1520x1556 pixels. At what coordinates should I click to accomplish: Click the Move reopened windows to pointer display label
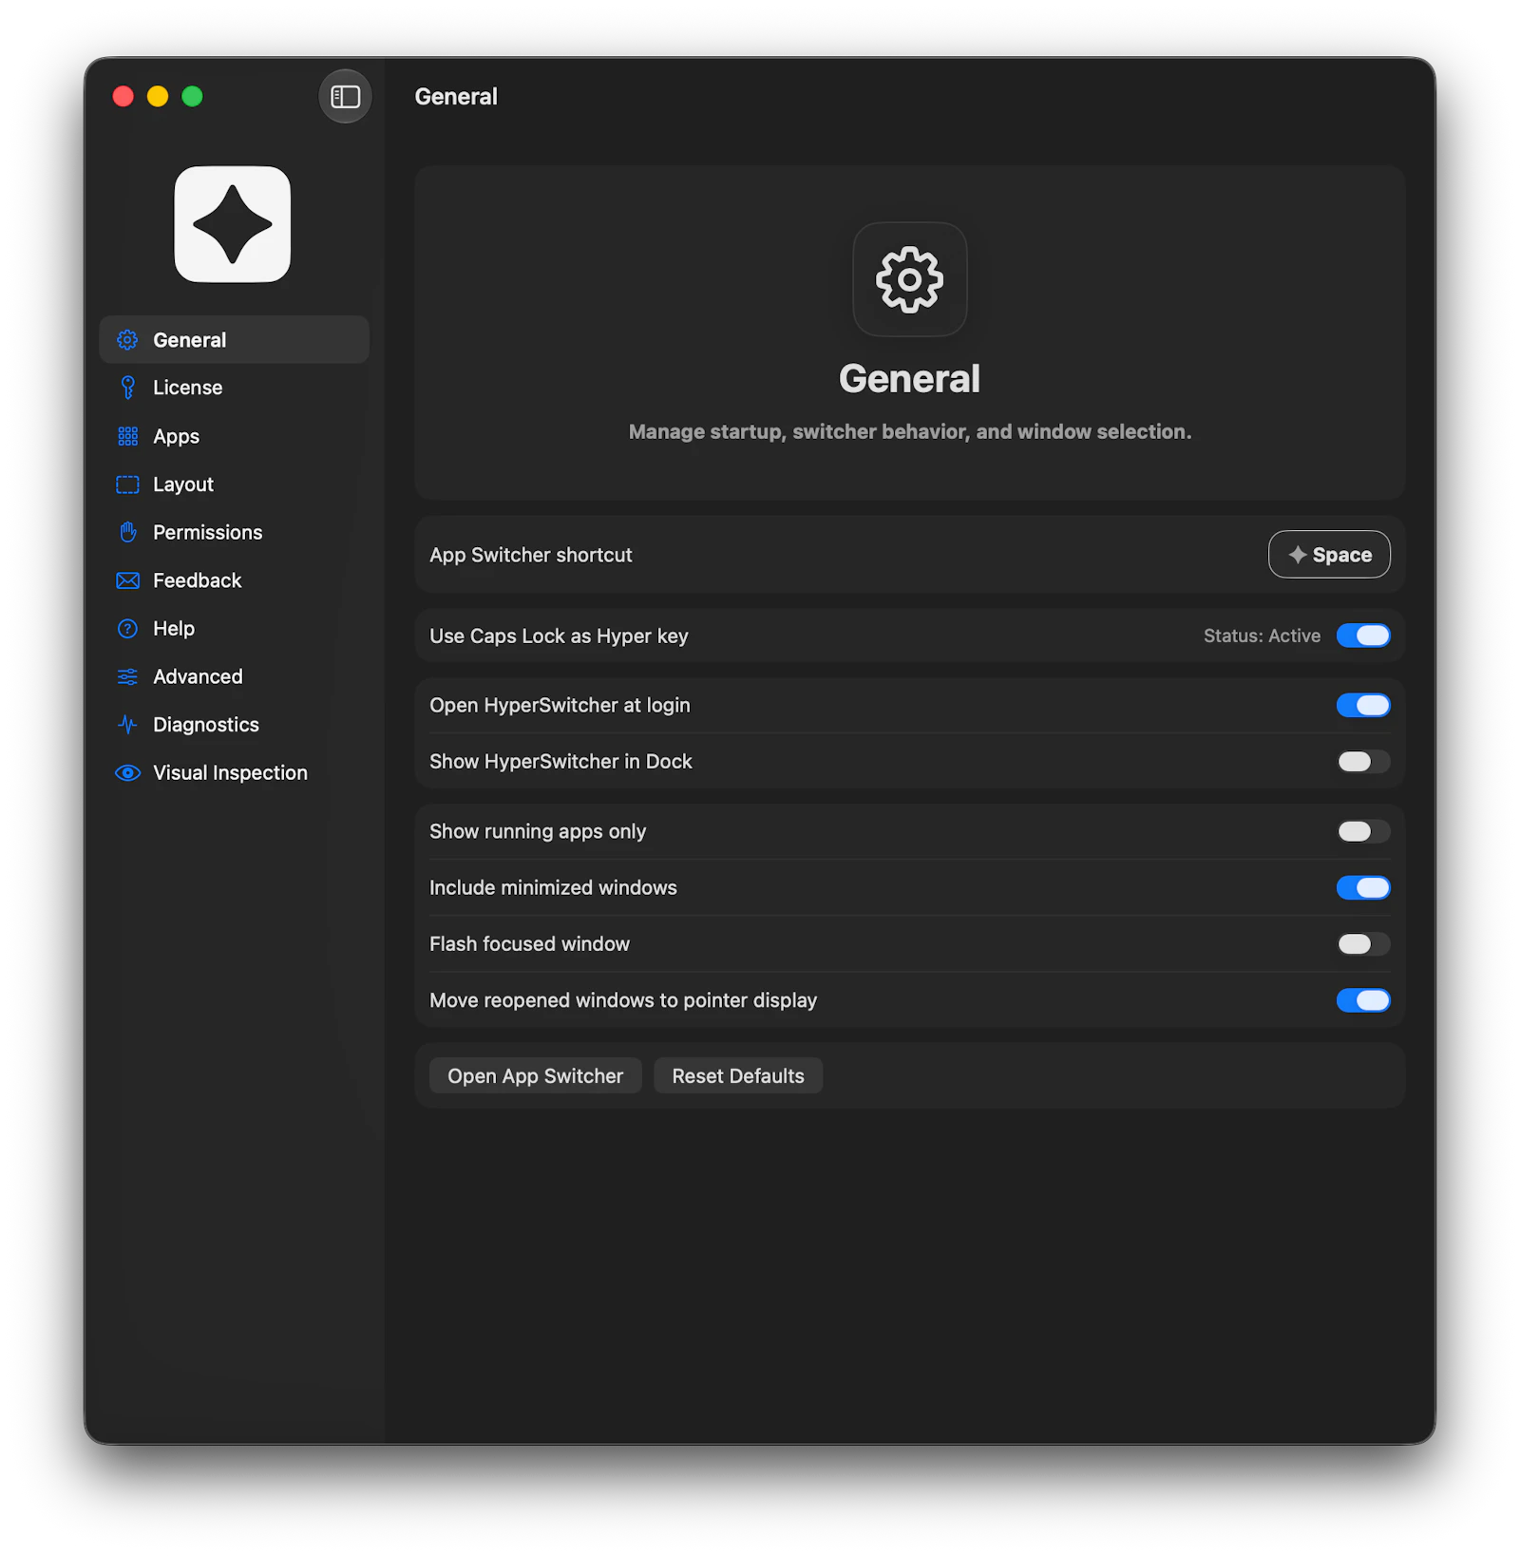click(623, 1000)
